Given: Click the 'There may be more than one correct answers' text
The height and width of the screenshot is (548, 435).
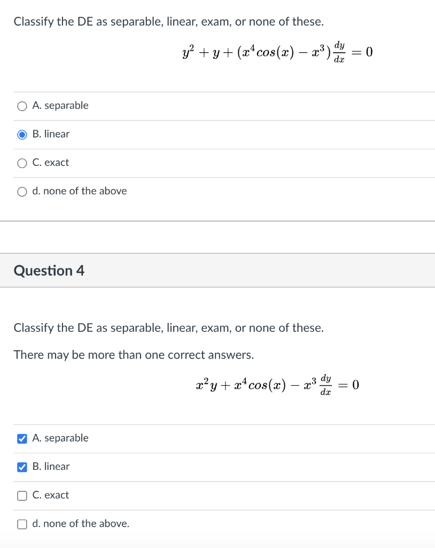Looking at the screenshot, I should [134, 355].
